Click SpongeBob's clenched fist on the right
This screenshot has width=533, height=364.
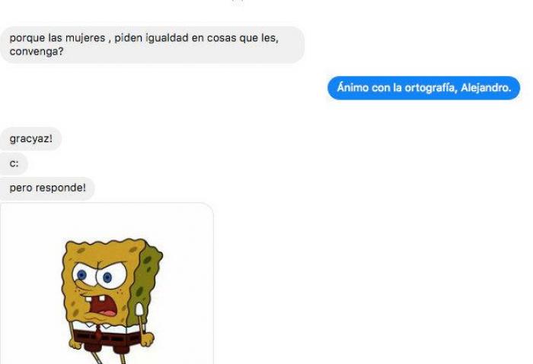coord(147,339)
